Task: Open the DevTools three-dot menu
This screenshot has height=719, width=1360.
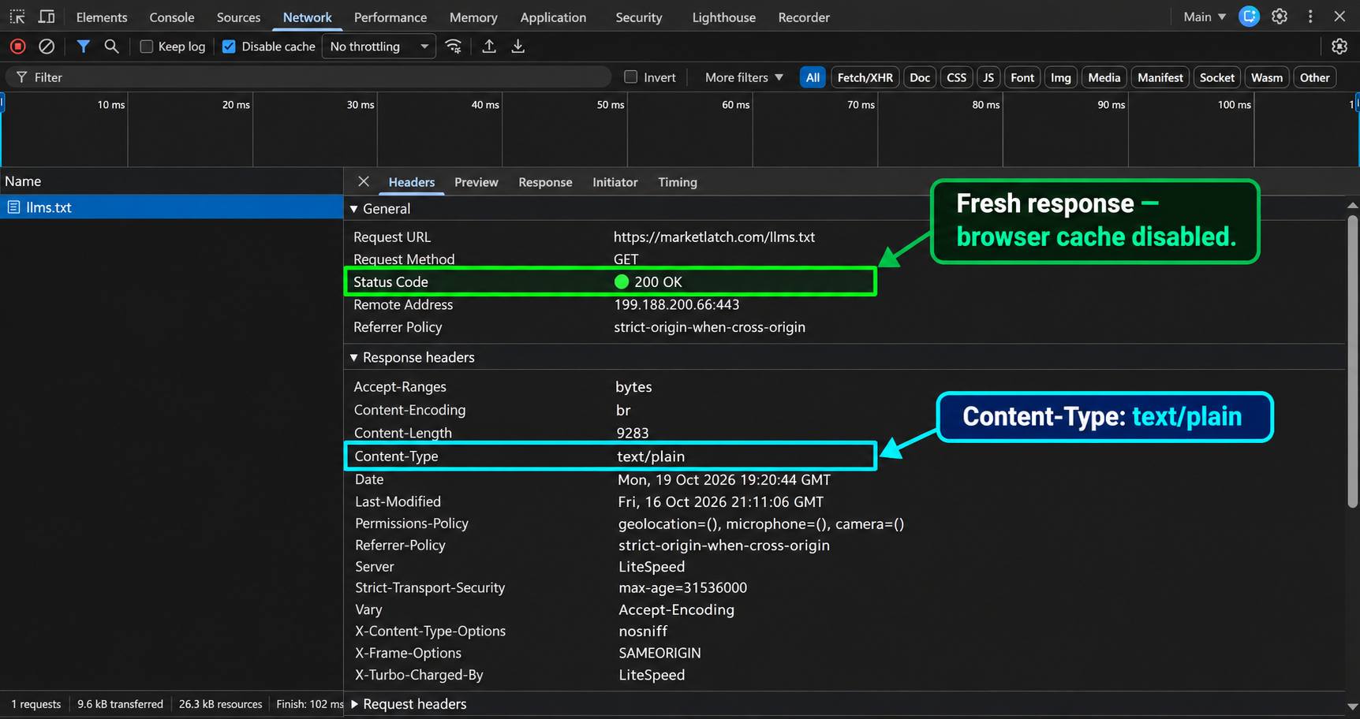Action: tap(1310, 17)
